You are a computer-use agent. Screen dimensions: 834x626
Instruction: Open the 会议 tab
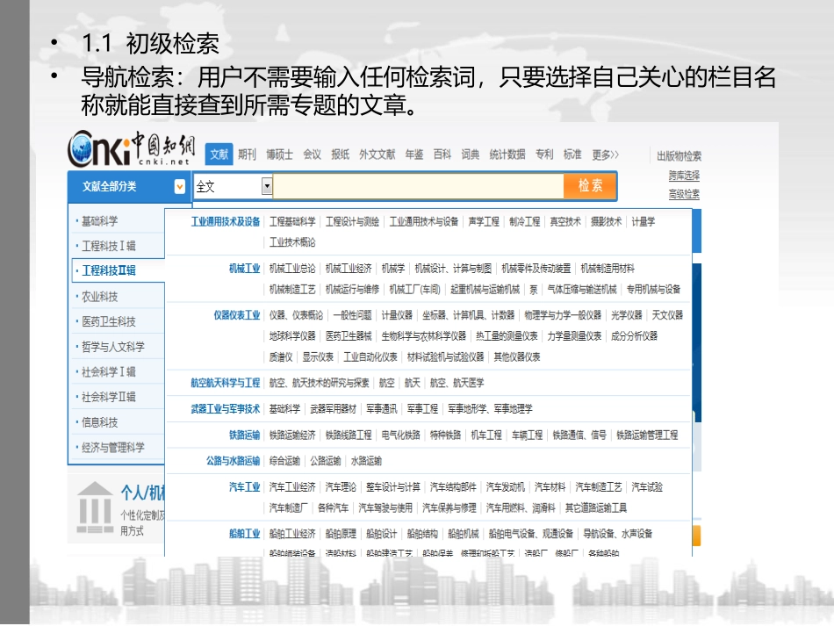pos(313,155)
